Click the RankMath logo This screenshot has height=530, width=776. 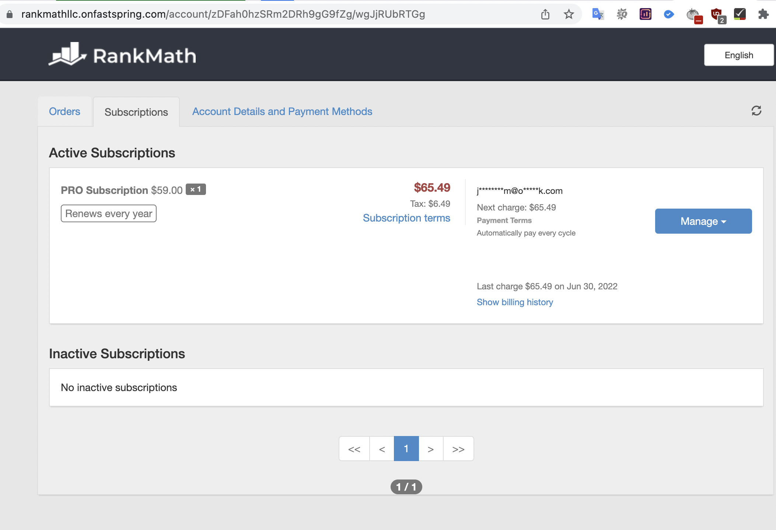[122, 55]
